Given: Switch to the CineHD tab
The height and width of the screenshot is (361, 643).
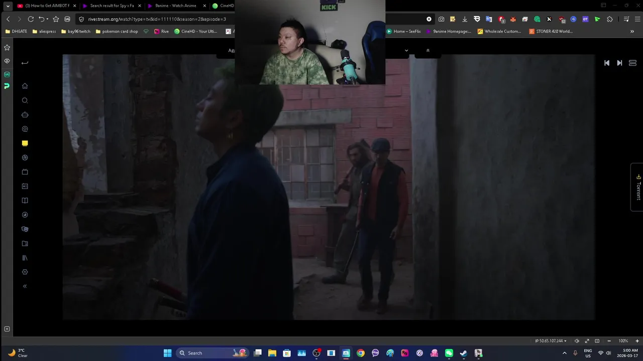Looking at the screenshot, I should pos(223,6).
